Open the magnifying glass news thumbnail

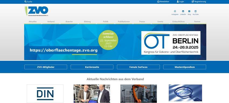tap(185, 93)
